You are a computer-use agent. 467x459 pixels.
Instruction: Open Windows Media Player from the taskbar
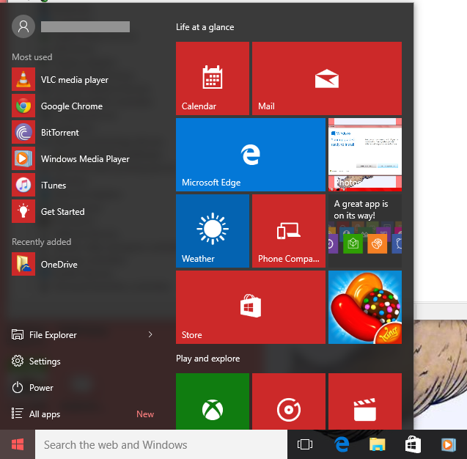point(449,444)
